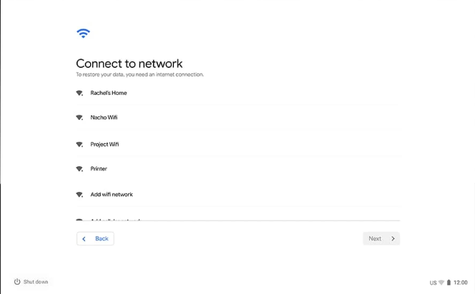Select the Rachel's Home network
Viewport: 475px width, 294px height.
coord(237,93)
